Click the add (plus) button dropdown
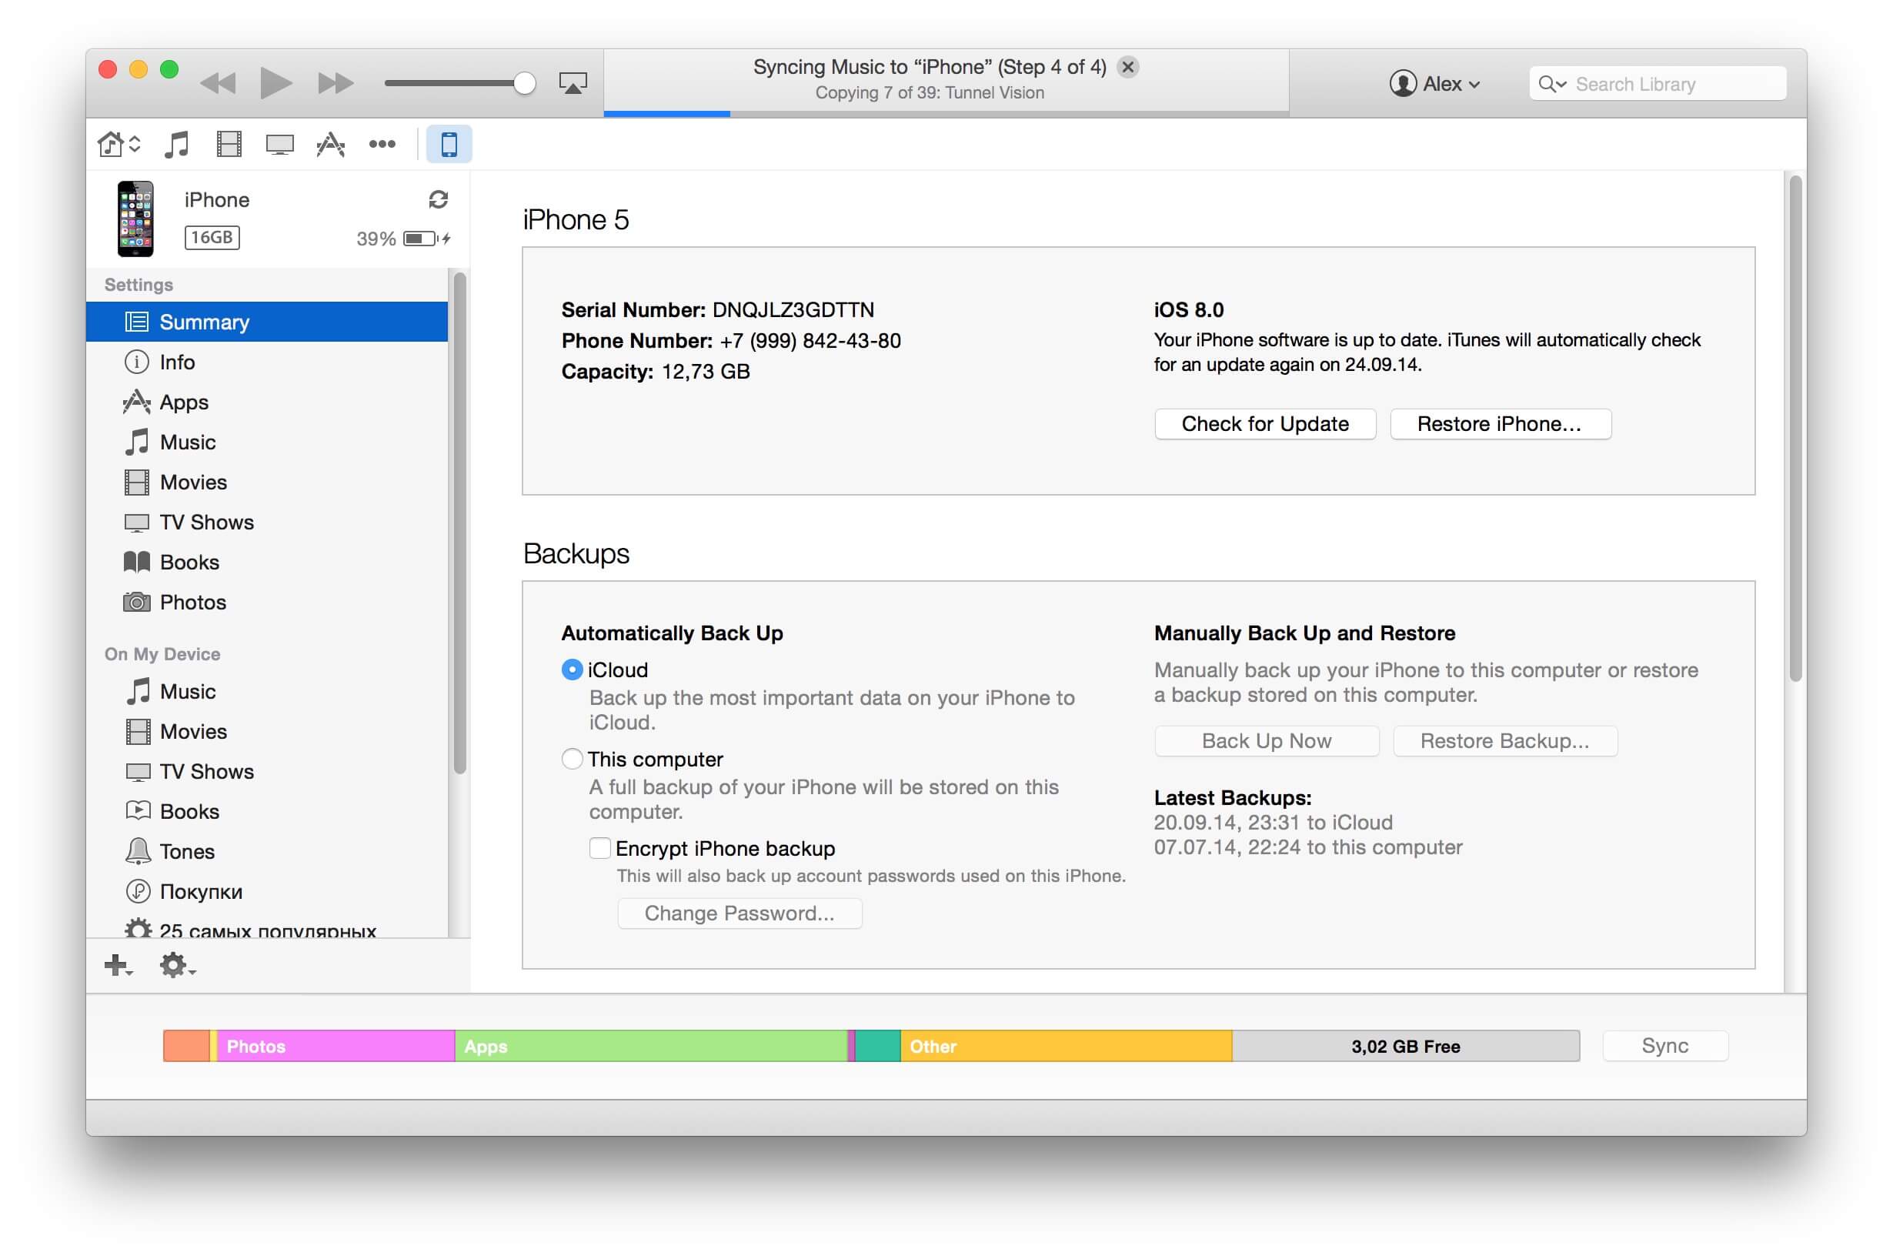Screen dimensions: 1893x1259 tap(118, 965)
